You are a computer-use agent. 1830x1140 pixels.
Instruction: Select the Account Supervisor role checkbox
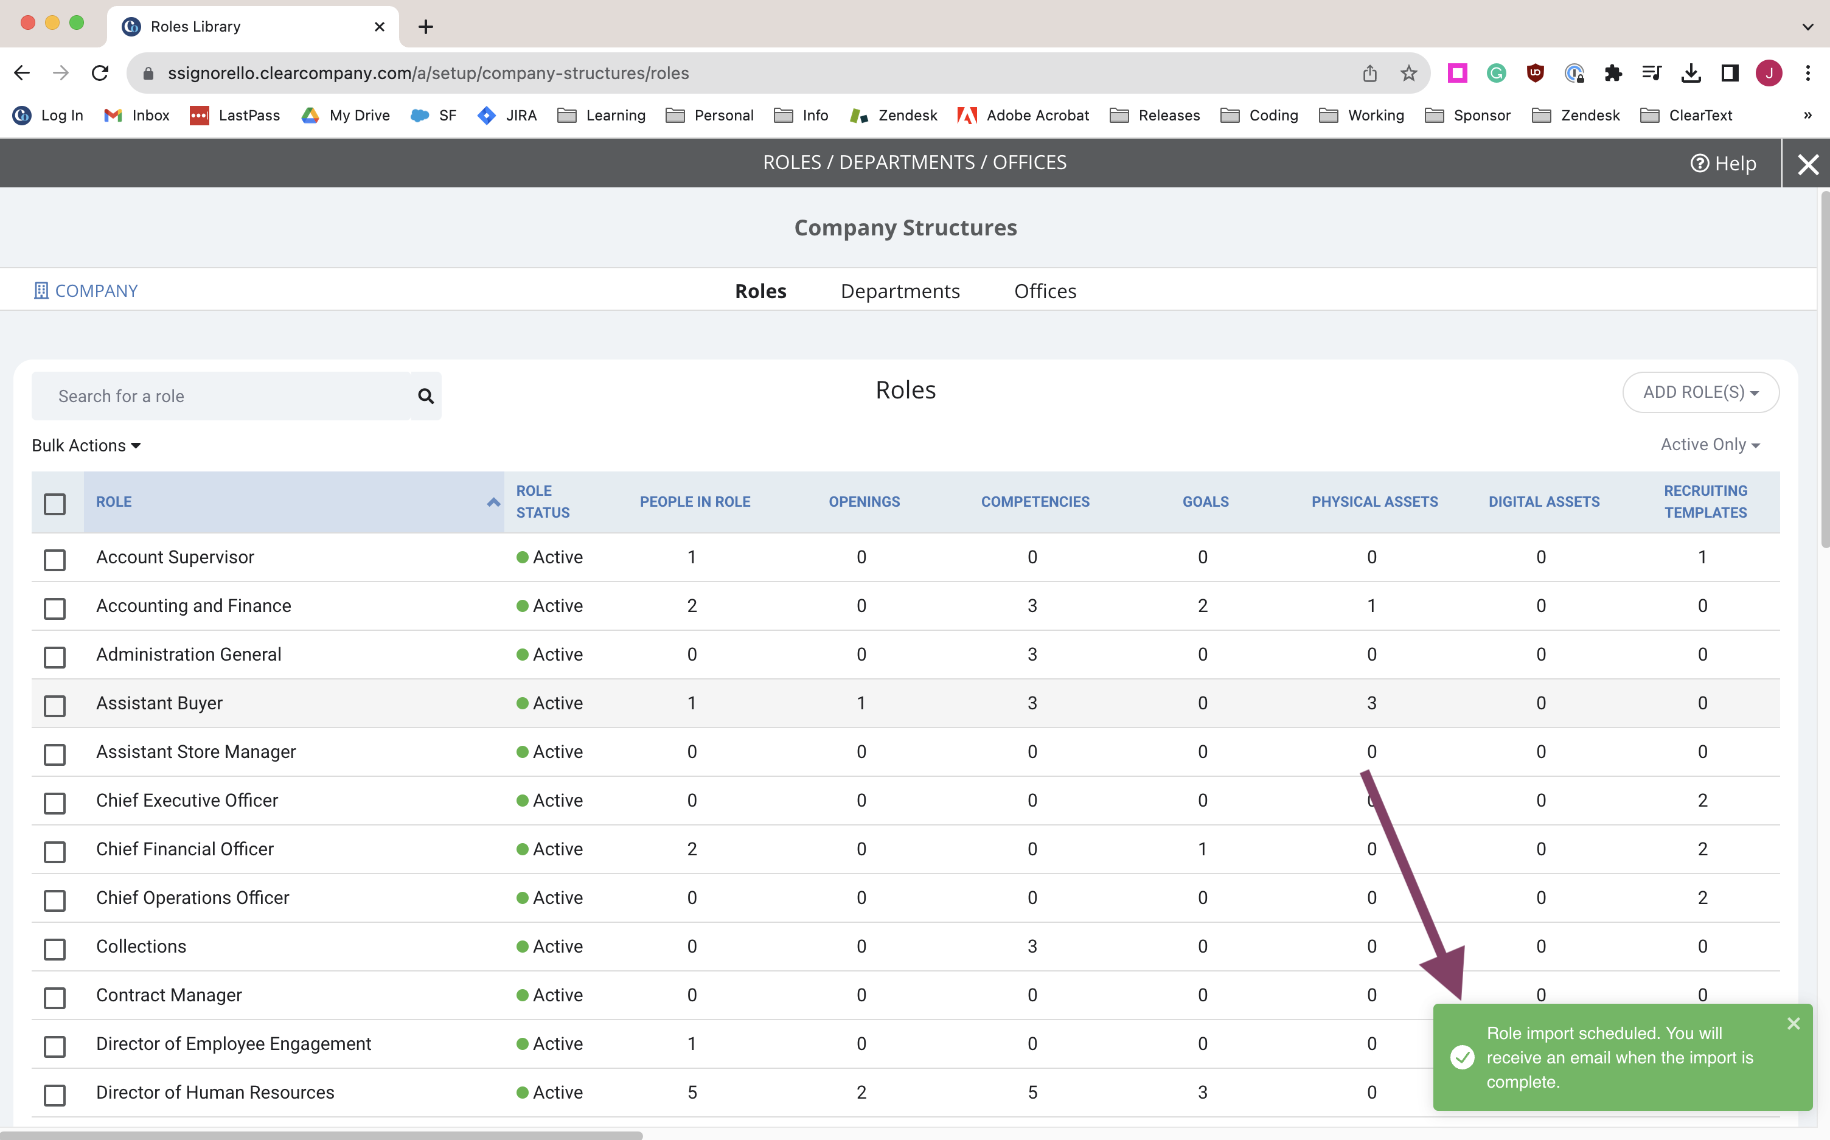(54, 560)
